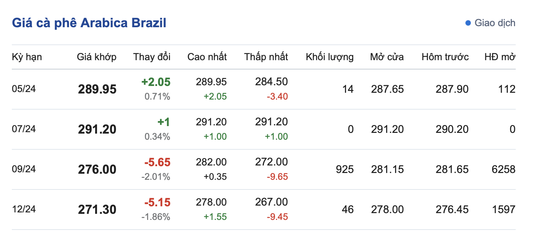Click the Thấp nhất column header
The width and height of the screenshot is (539, 250).
[x=266, y=57]
